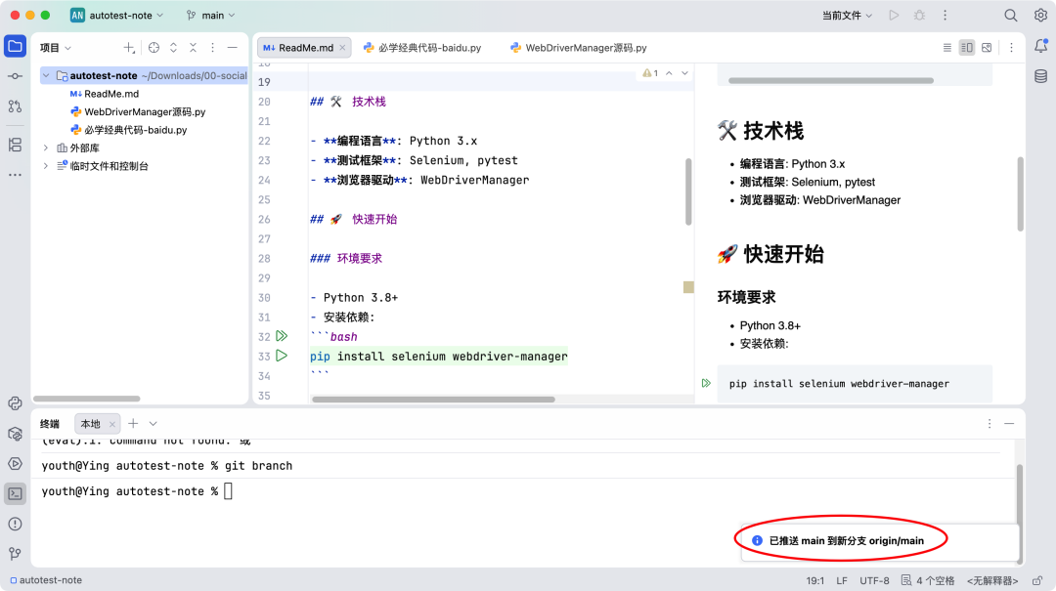Click UTF-8 encoding in status bar
Screen dimensions: 1056x591
pyautogui.click(x=874, y=580)
